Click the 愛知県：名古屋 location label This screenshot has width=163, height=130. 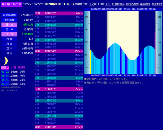tap(11, 4)
